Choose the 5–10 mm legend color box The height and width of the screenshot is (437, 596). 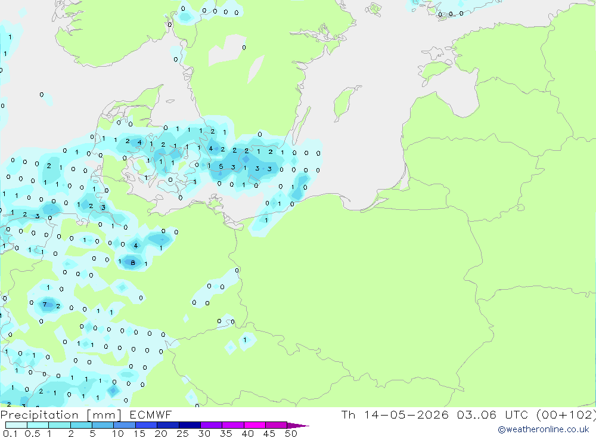[103, 425]
